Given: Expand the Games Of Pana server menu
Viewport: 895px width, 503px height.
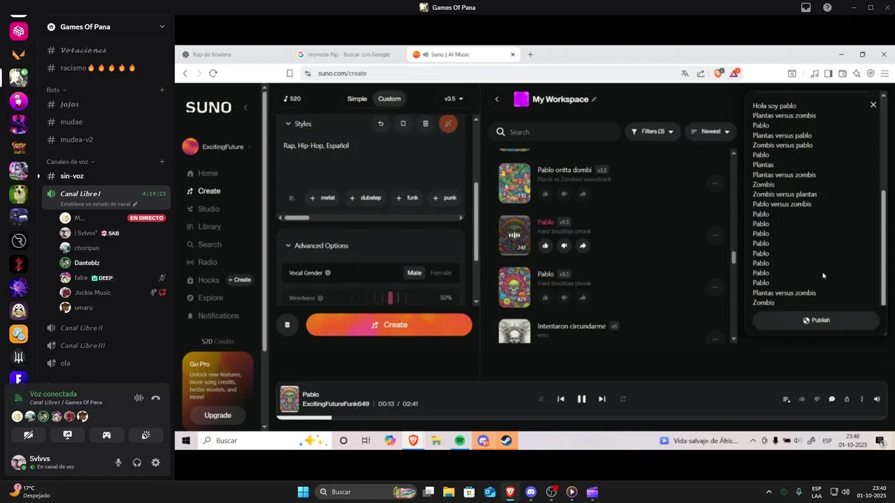Looking at the screenshot, I should (162, 27).
